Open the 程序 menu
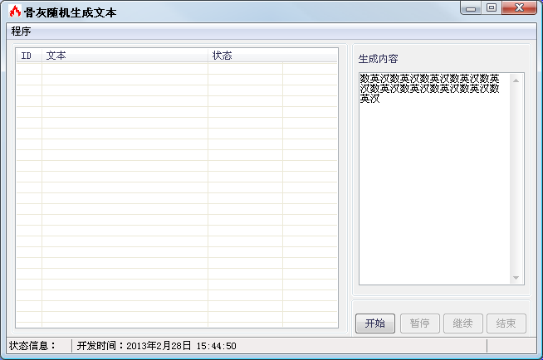This screenshot has height=360, width=543. [x=21, y=32]
